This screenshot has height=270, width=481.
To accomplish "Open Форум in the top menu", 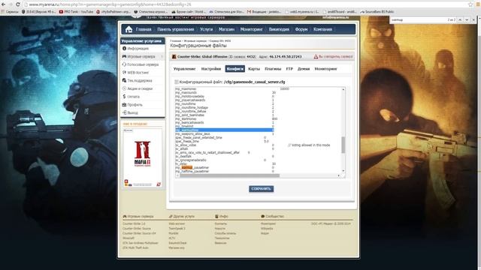I will (x=301, y=29).
